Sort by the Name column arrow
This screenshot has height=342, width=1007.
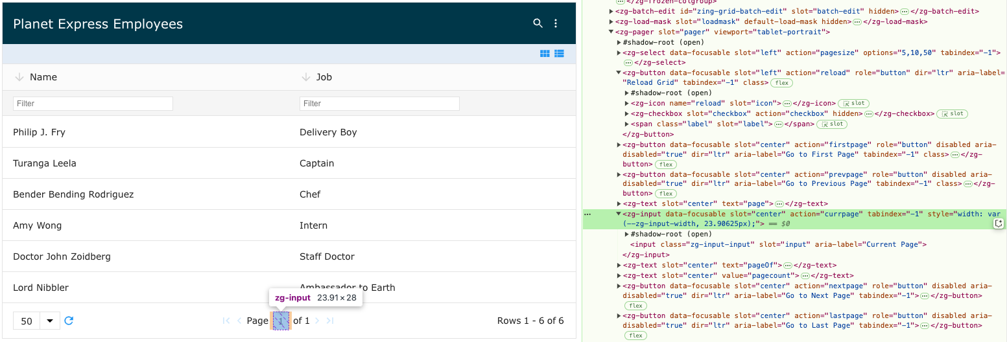point(19,77)
